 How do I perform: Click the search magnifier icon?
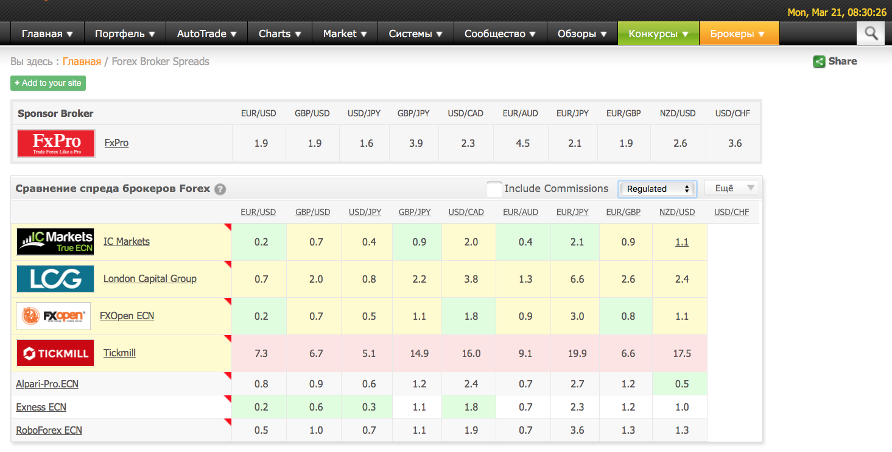871,34
